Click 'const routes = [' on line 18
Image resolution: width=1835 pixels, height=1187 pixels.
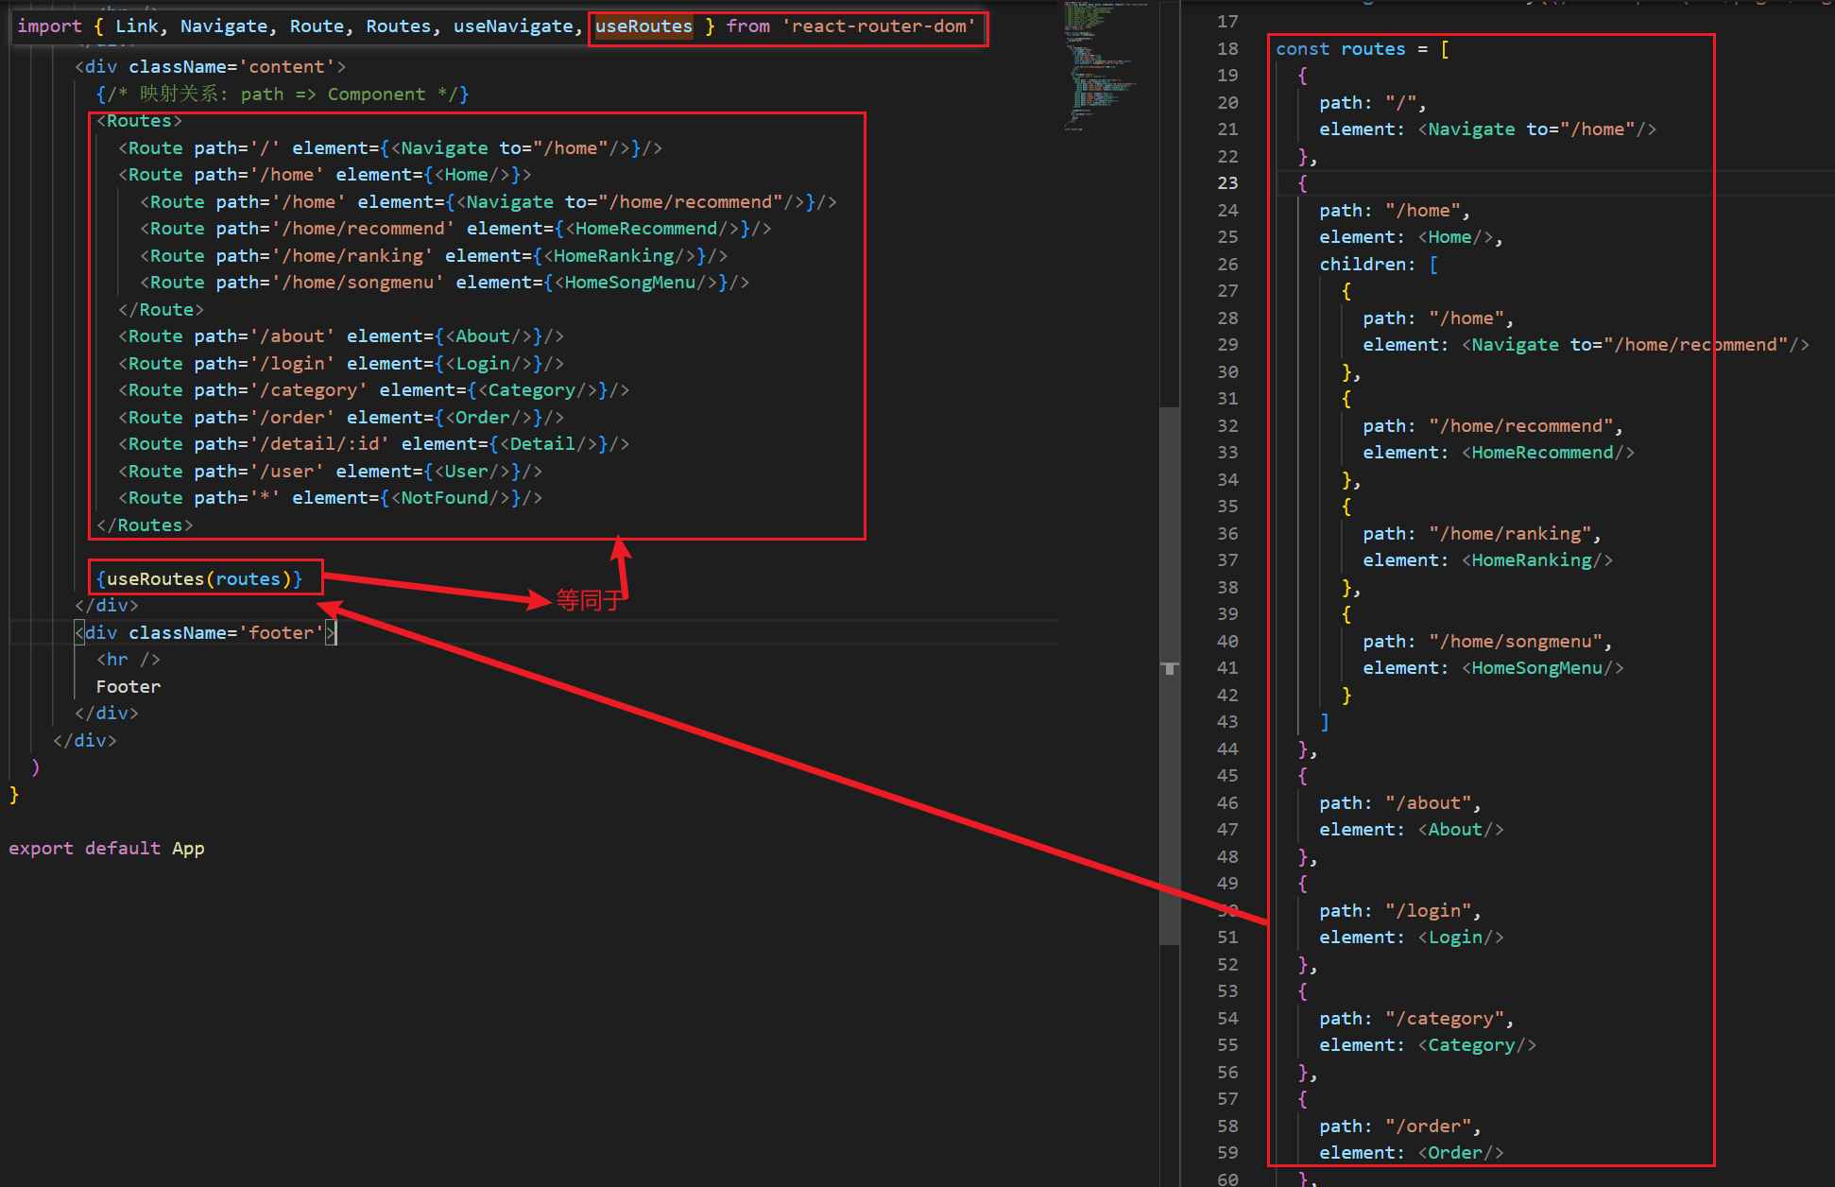pos(1363,49)
